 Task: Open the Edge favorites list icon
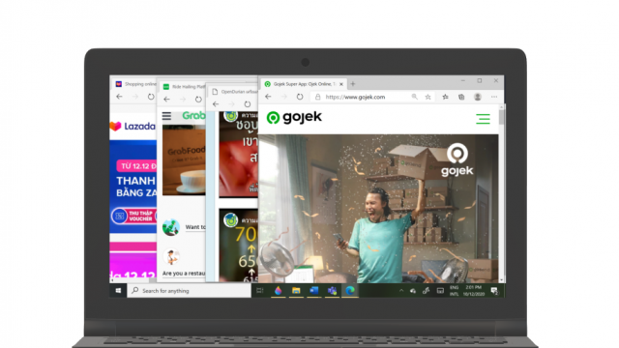point(445,97)
